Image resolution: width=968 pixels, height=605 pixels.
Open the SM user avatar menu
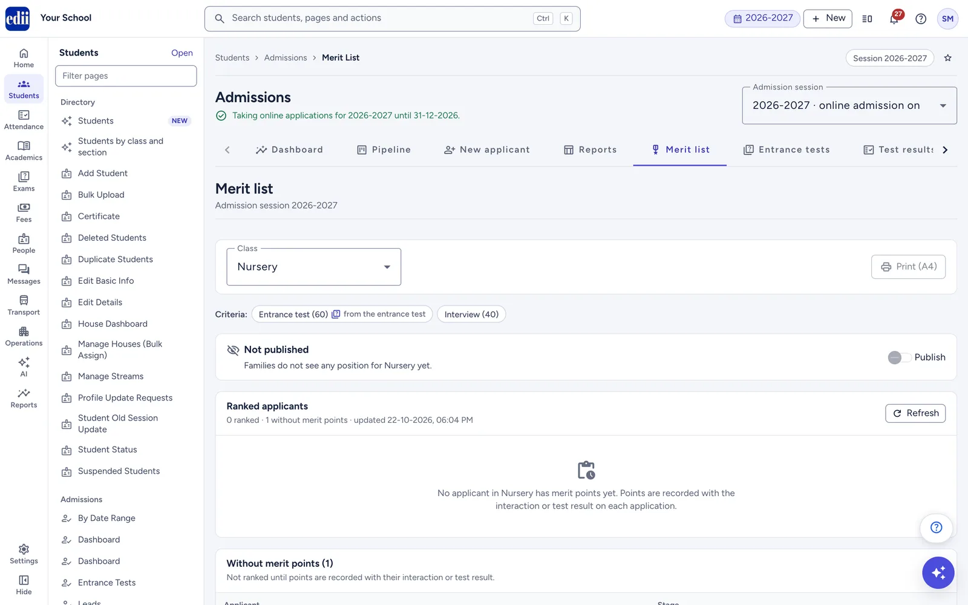(x=947, y=19)
